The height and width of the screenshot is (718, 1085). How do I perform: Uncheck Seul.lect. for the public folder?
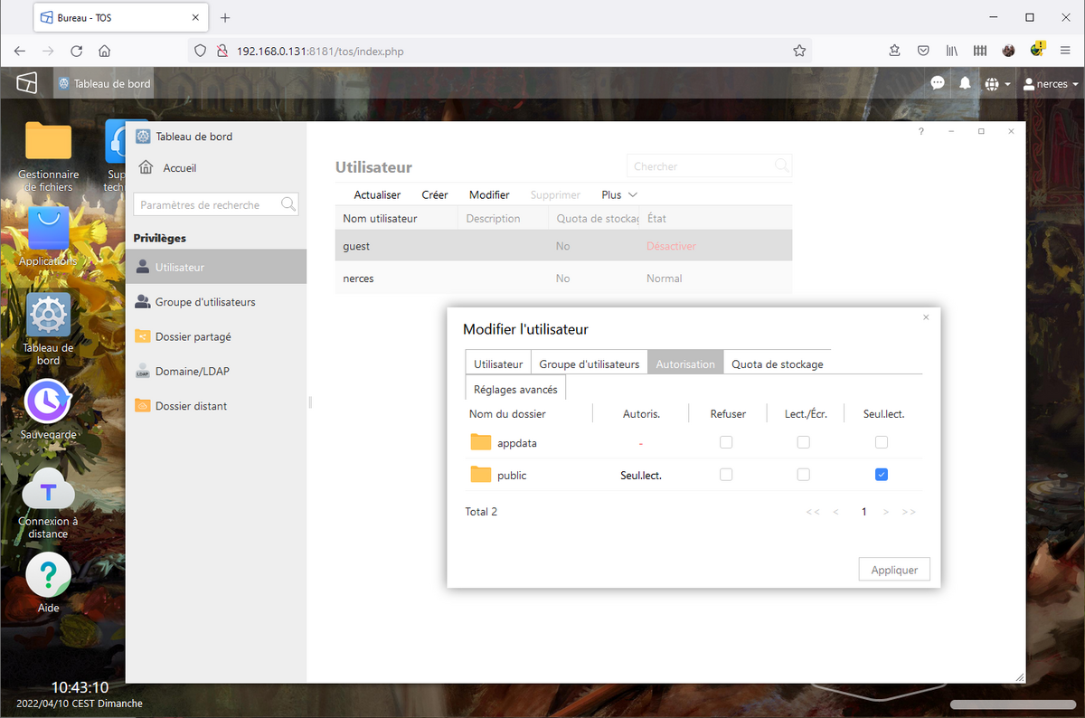(882, 475)
